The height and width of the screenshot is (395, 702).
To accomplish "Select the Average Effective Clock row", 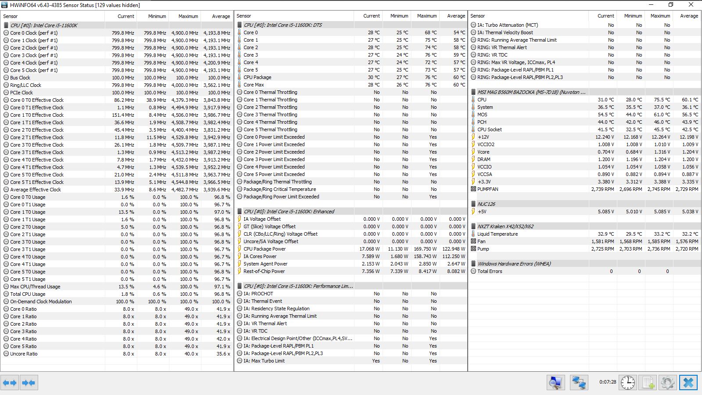I will [x=117, y=190].
